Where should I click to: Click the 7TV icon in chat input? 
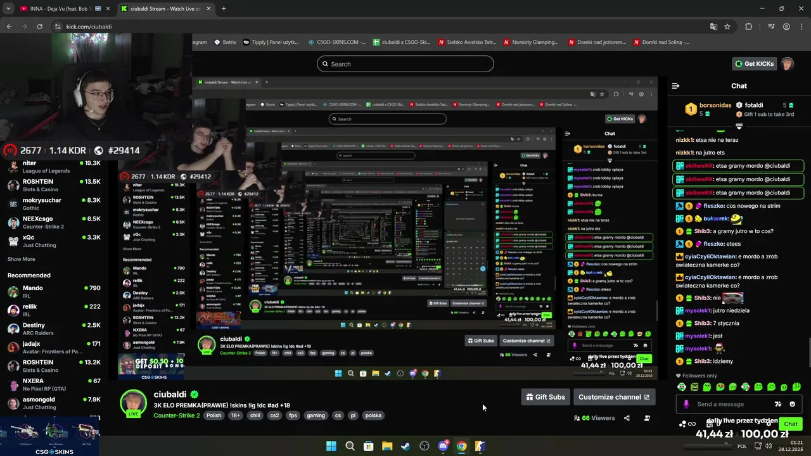pos(777,404)
